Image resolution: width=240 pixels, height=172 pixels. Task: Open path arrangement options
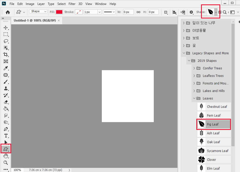pyautogui.click(x=183, y=12)
